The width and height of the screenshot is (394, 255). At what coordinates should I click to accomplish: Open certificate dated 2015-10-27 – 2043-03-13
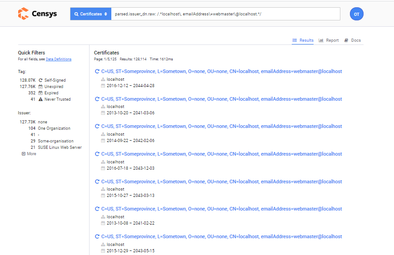221,181
